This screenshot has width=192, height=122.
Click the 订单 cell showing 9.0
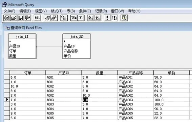[x=28, y=113]
